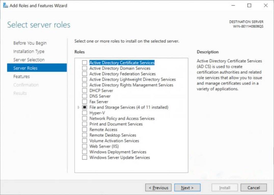
Task: Check Print and Document Services
Action: click(85, 124)
